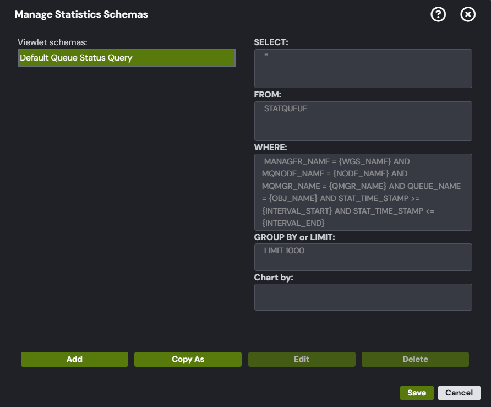Screen dimensions: 491x407
Task: Select the Default Queue Status Query schema
Action: (127, 58)
